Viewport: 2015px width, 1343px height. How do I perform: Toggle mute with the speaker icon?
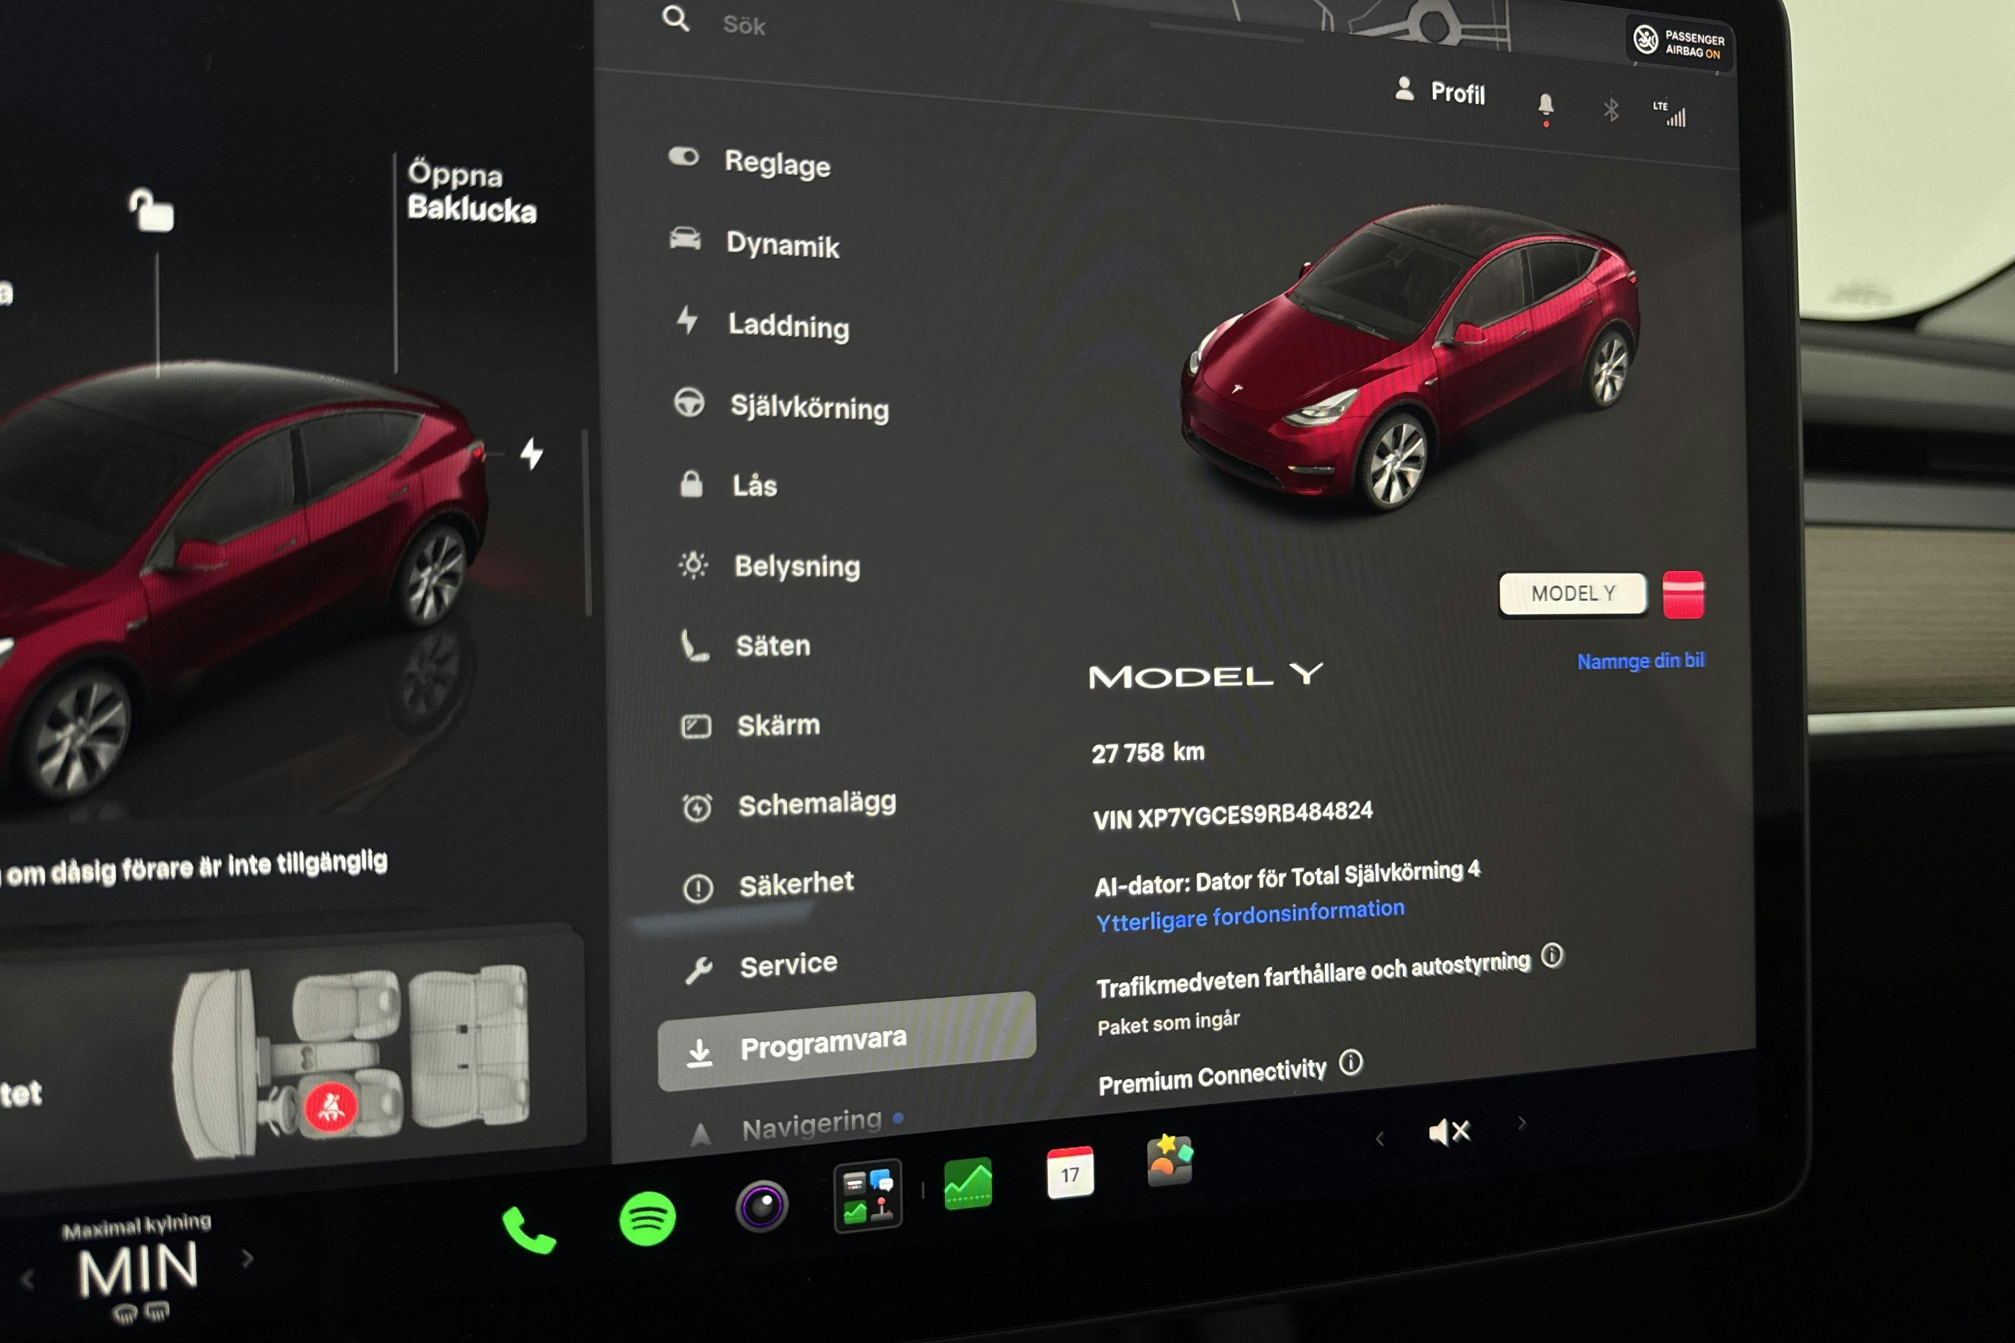[1449, 1132]
